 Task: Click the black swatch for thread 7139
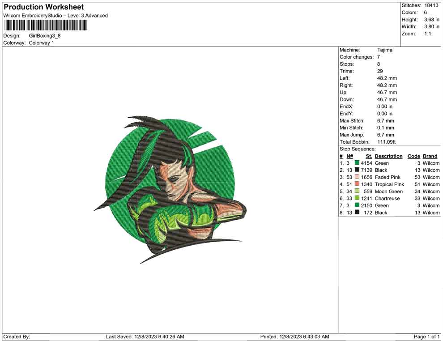357,170
